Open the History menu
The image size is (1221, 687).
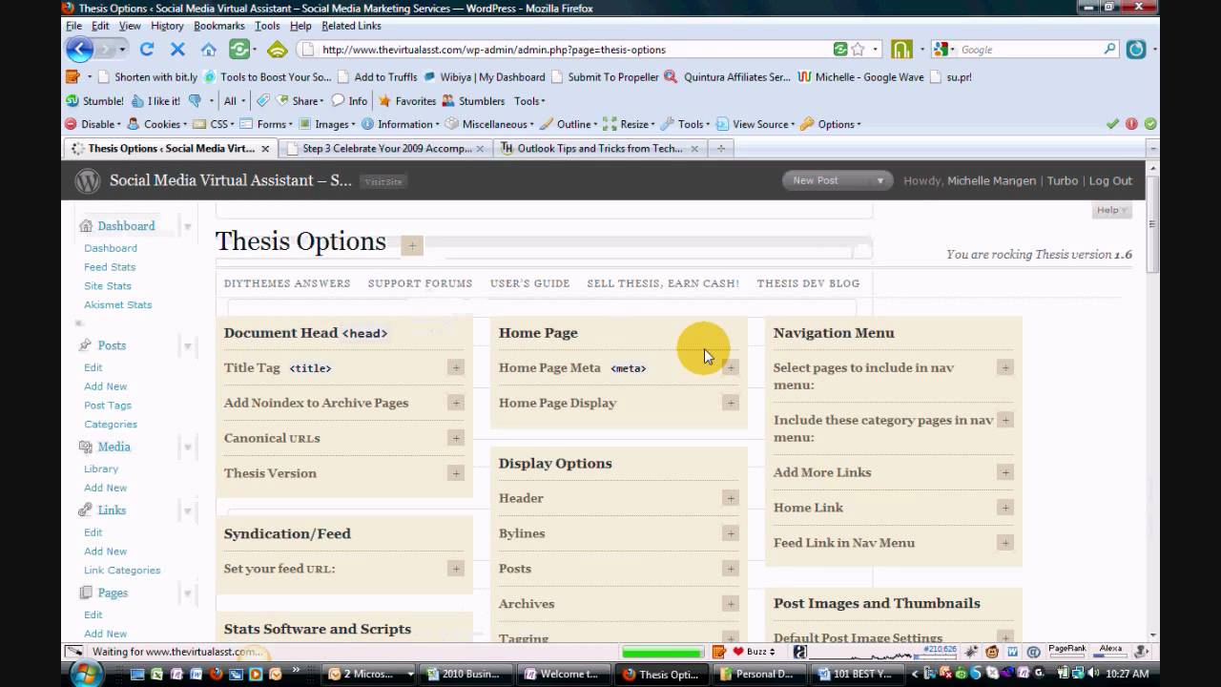pyautogui.click(x=167, y=26)
